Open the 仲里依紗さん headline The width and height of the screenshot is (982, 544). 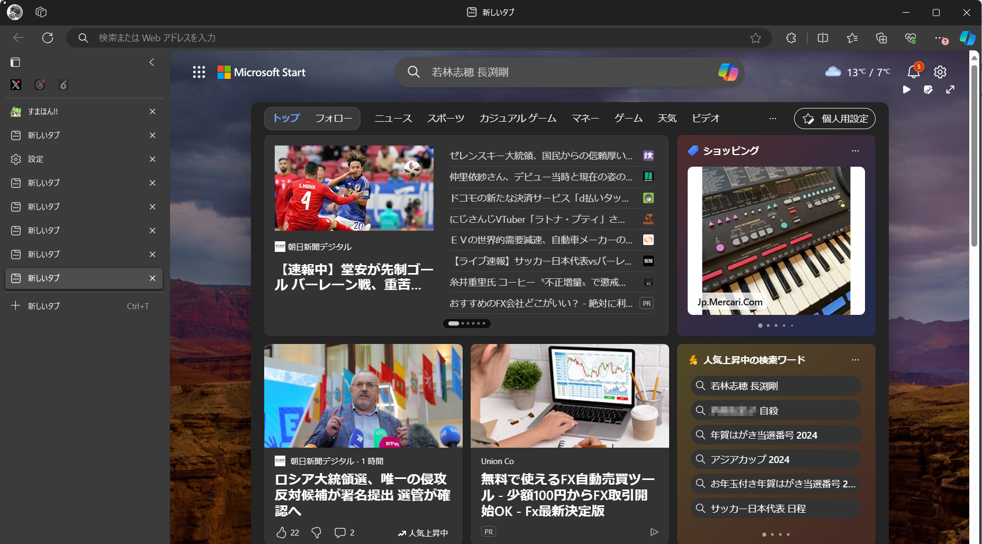pos(541,177)
